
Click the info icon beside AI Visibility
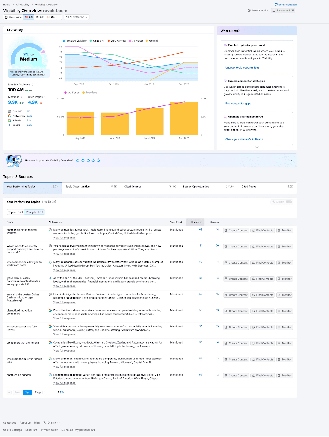25,30
